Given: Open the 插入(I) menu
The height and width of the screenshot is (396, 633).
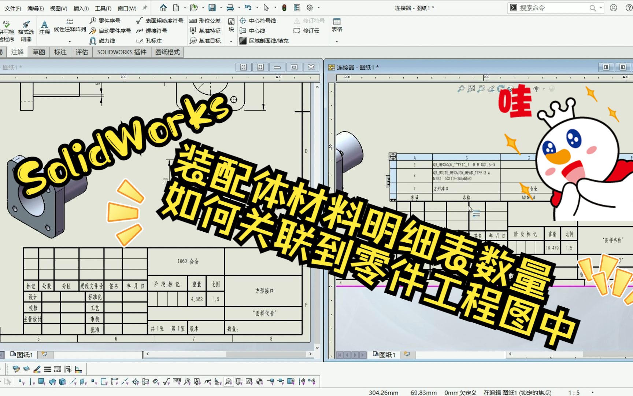Looking at the screenshot, I should pos(80,8).
